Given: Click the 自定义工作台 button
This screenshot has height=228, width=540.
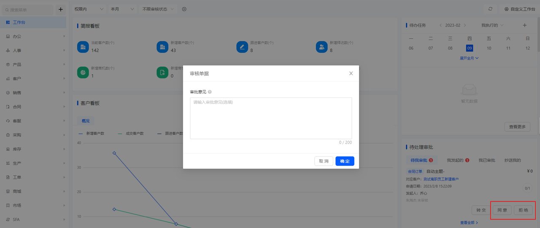Looking at the screenshot, I should 519,9.
